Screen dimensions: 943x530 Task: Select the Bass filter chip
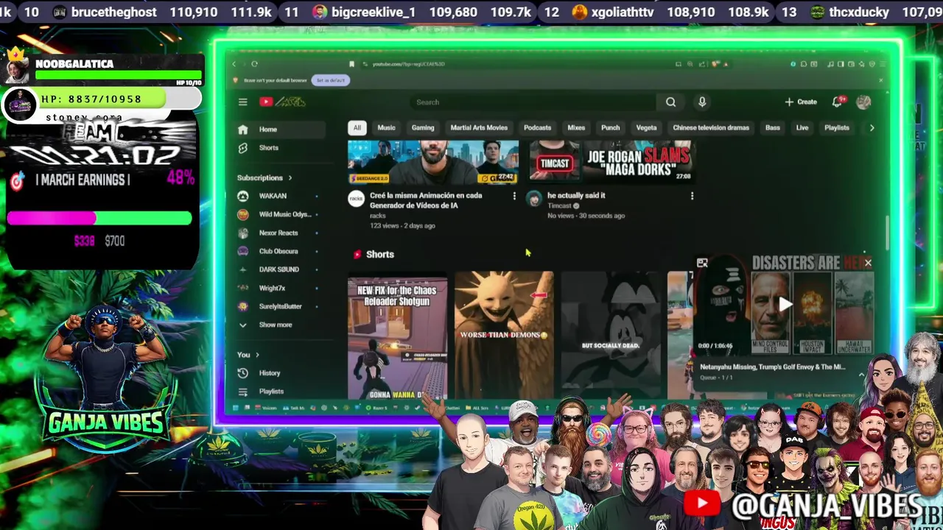[772, 128]
